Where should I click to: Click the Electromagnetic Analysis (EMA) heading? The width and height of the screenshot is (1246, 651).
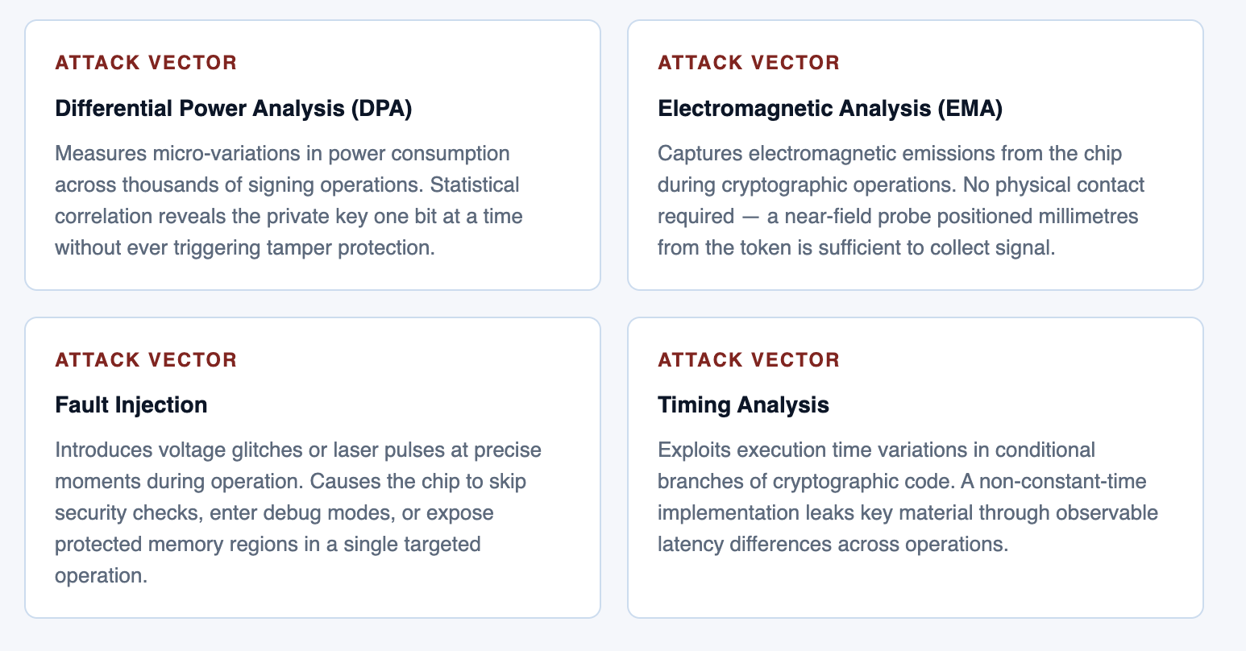coord(830,108)
